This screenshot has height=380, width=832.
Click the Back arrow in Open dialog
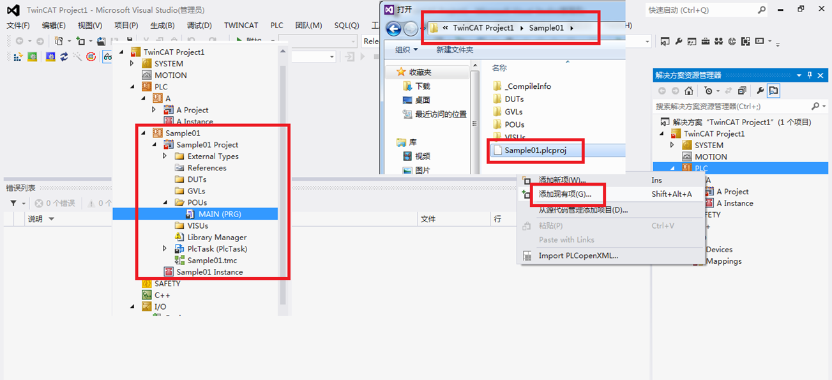(394, 28)
